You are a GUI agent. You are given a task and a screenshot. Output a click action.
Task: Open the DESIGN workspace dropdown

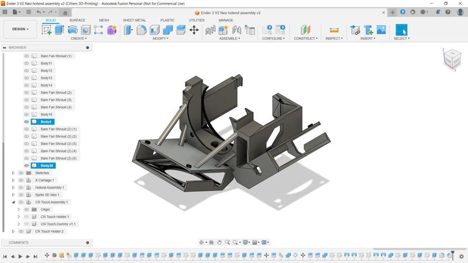coord(20,29)
